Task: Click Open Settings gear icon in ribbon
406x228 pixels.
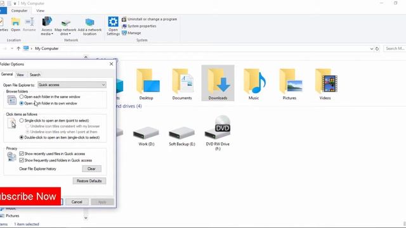Action: [x=113, y=22]
